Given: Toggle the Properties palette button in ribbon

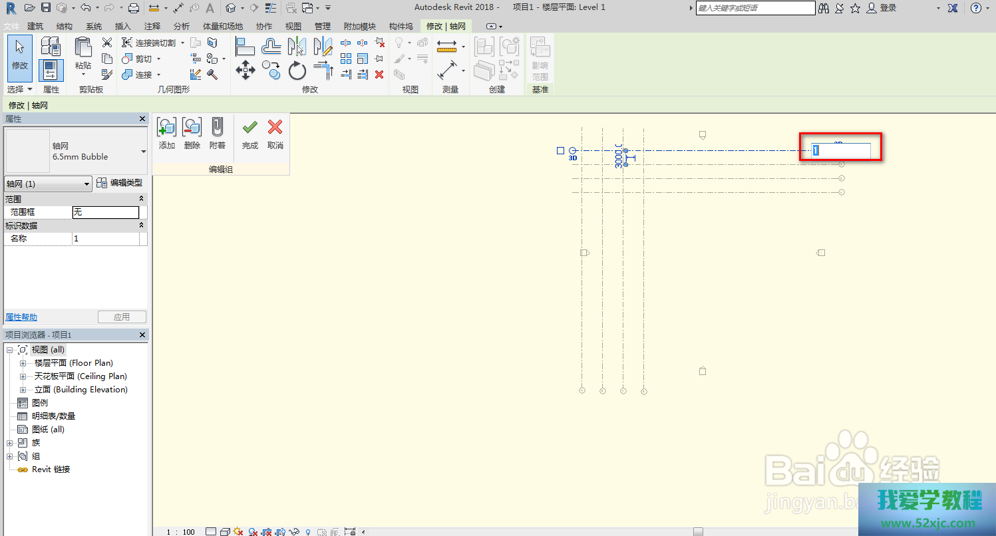Looking at the screenshot, I should 51,70.
